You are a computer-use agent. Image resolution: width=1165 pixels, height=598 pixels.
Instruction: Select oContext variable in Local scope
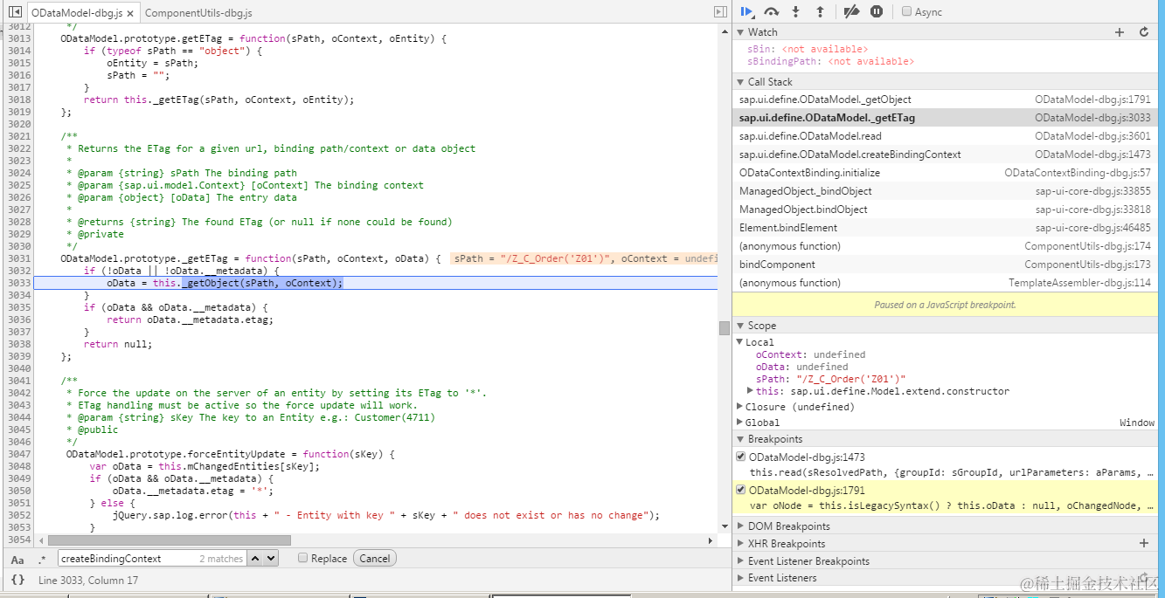(810, 354)
